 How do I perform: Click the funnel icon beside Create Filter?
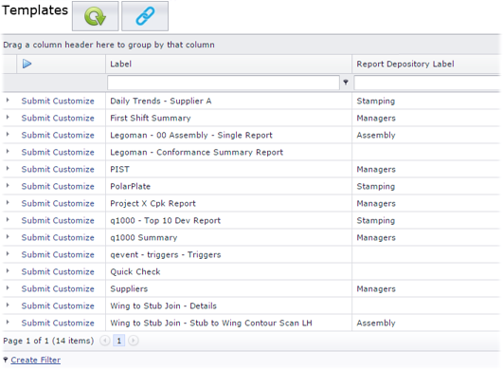click(6, 360)
